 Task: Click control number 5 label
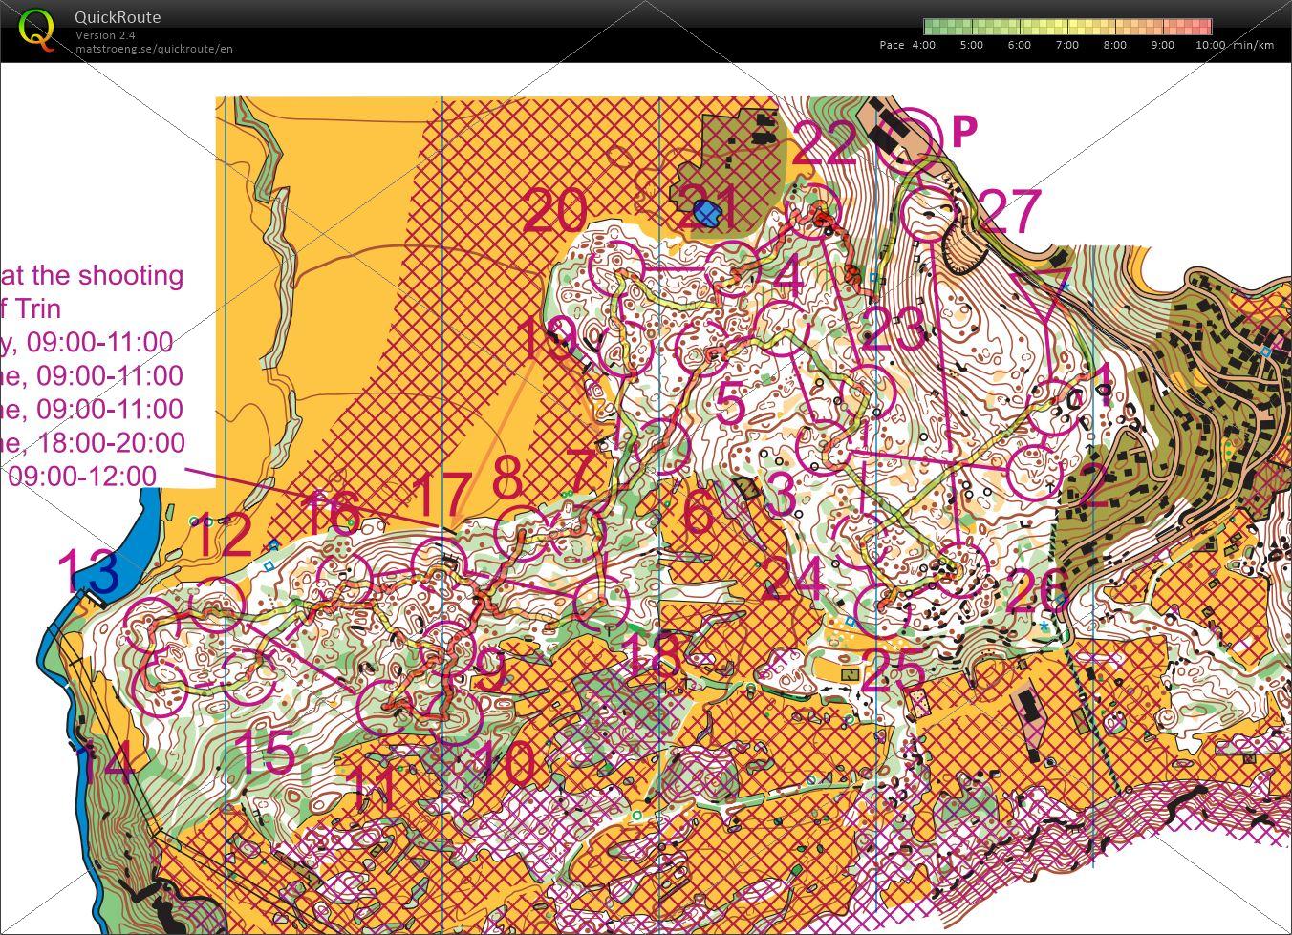pyautogui.click(x=730, y=403)
